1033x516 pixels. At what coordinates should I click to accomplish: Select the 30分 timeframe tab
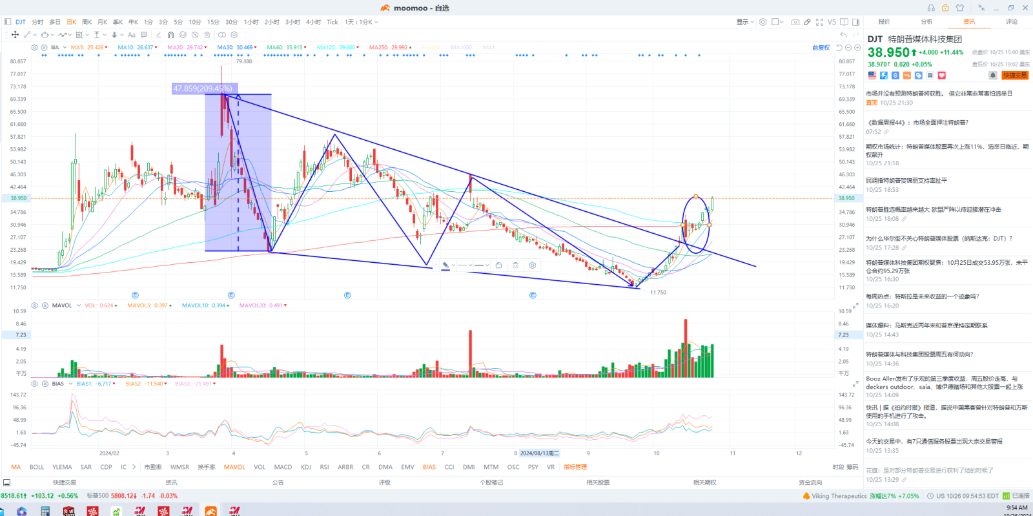pyautogui.click(x=231, y=22)
